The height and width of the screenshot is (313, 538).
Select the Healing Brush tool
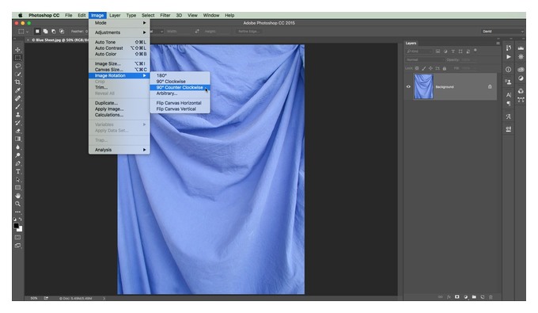pyautogui.click(x=18, y=98)
